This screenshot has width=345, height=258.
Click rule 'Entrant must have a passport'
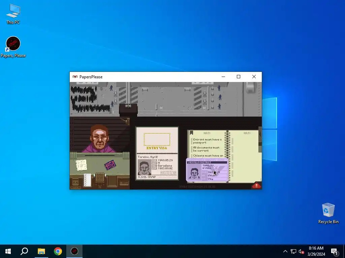207,141
